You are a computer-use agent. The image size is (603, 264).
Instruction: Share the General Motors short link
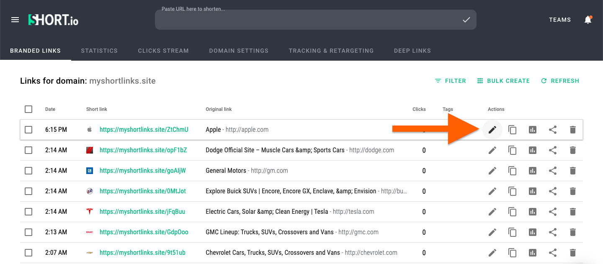tap(552, 171)
